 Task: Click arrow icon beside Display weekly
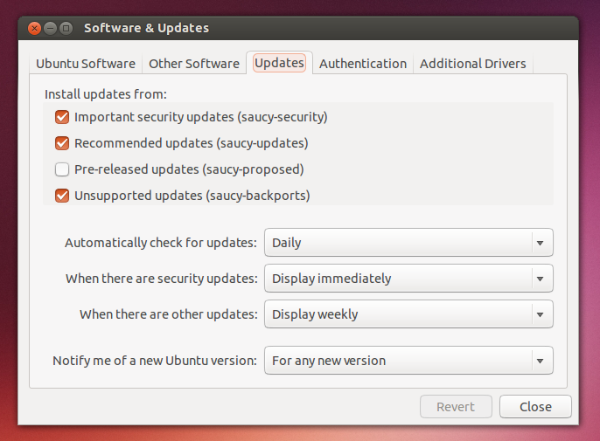pos(540,314)
